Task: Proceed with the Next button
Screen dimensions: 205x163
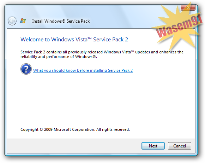Action: pos(153,146)
